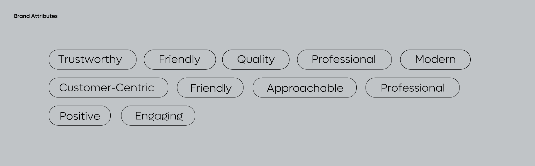Screen dimensions: 535x166
Task: Tap the Positive pill below Customer-Centric
Action: 80,116
